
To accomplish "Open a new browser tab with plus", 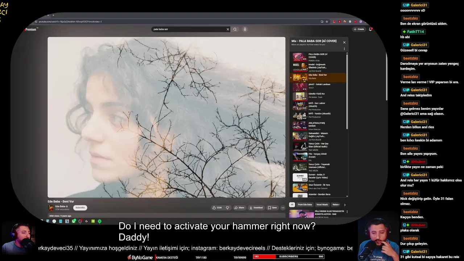I will 53,15.
